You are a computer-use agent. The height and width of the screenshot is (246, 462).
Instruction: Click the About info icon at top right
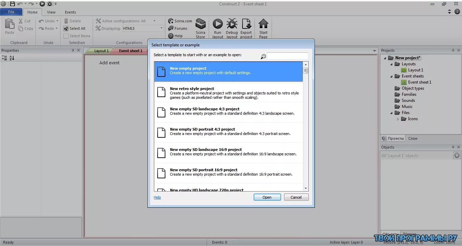(457, 12)
